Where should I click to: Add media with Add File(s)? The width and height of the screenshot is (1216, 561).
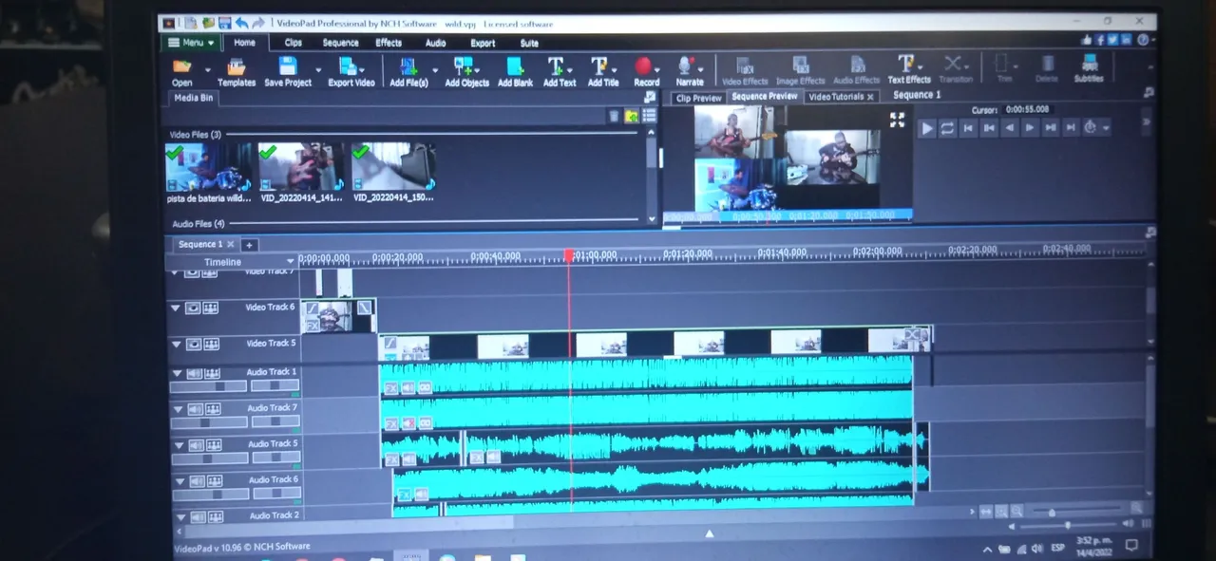pos(408,71)
